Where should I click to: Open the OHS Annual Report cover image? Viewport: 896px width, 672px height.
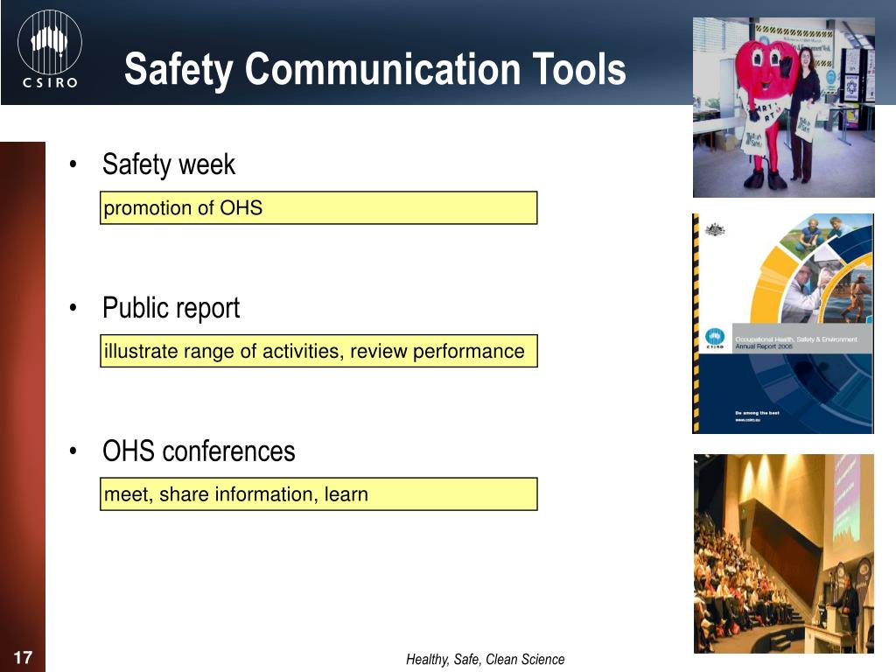(783, 324)
